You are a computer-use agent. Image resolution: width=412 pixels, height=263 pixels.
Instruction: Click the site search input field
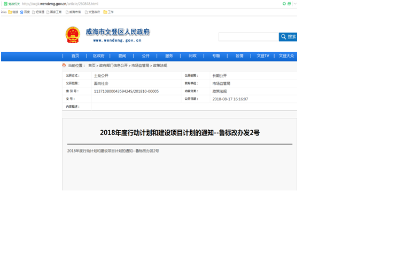point(248,37)
